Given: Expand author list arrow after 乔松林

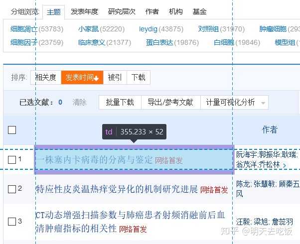Looking at the screenshot, I should tap(285, 165).
